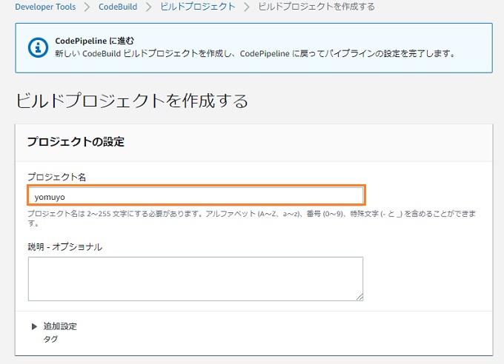This screenshot has height=364, width=504.
Task: Click the large 'ビルドプロジェクトを作成する' page title
Action: click(x=132, y=101)
